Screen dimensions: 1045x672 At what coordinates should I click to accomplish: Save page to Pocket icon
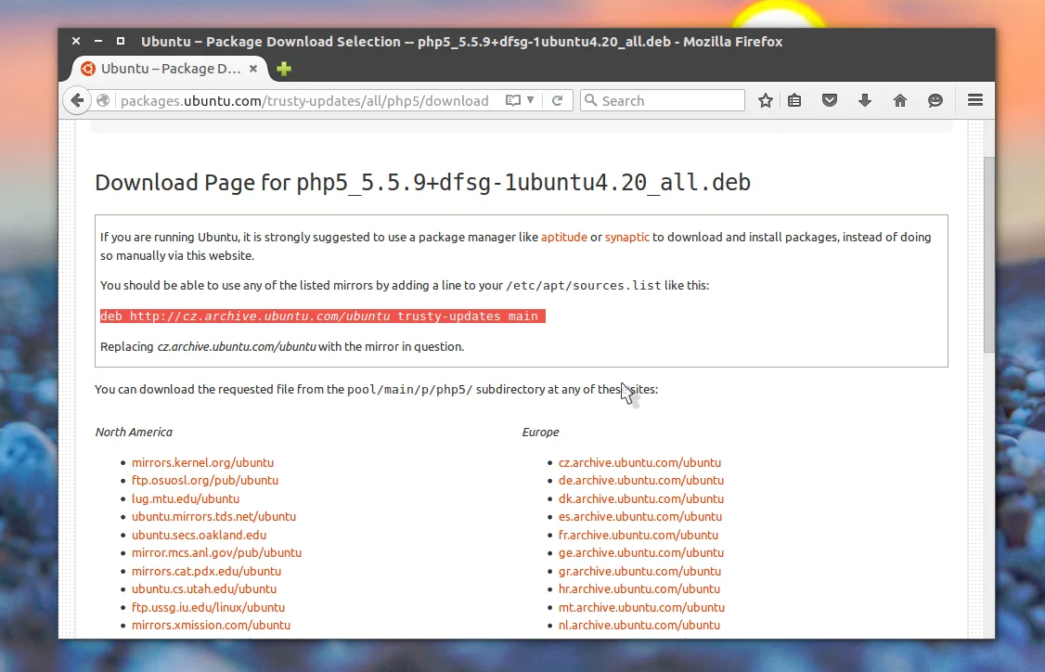[829, 100]
